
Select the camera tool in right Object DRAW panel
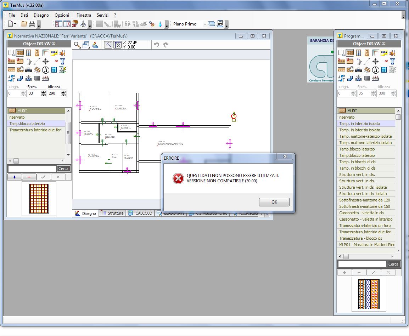pos(358,70)
